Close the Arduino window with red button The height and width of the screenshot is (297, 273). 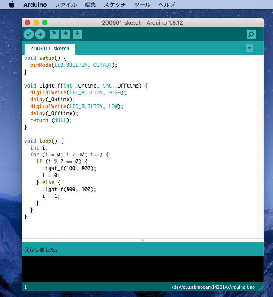28,22
